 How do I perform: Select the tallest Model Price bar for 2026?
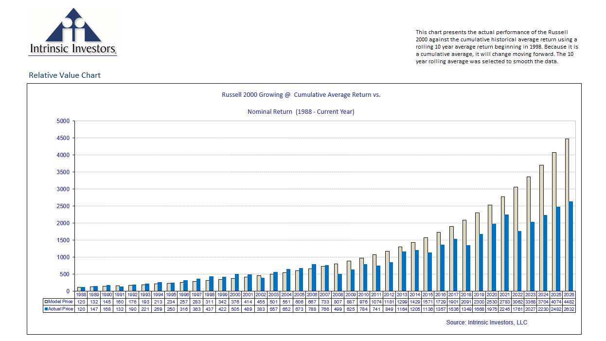click(x=567, y=215)
